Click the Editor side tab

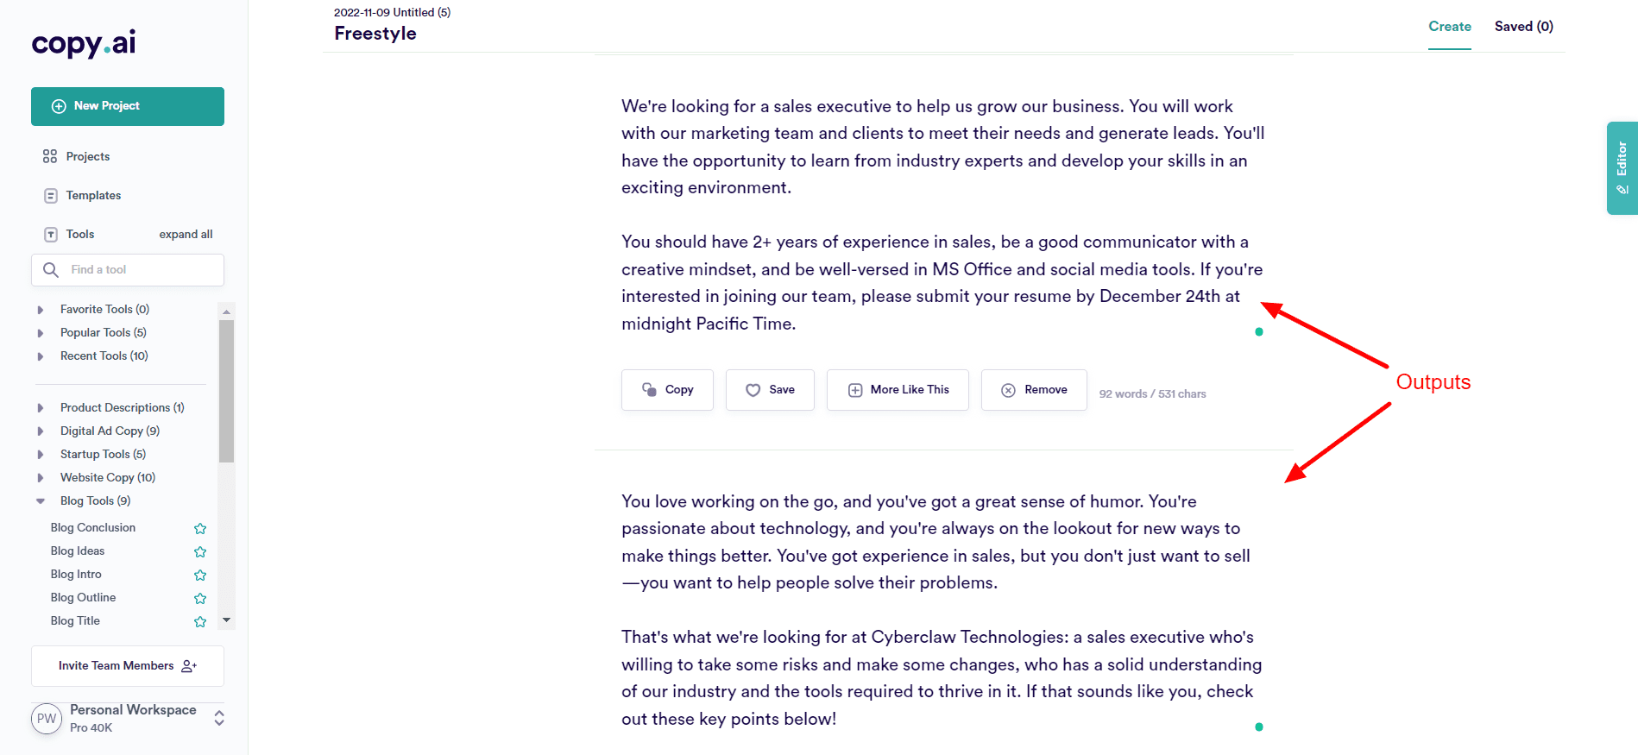coord(1622,168)
